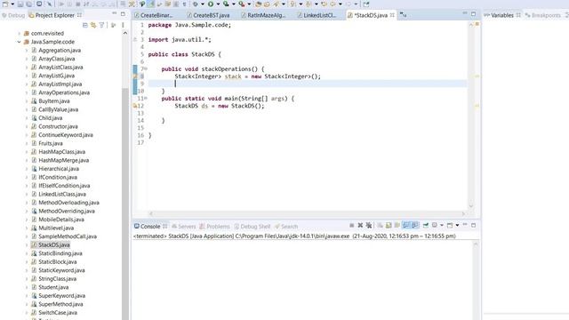Click the Debug bug icon in toolbar
Image resolution: width=569 pixels, height=320 pixels.
[x=196, y=4]
